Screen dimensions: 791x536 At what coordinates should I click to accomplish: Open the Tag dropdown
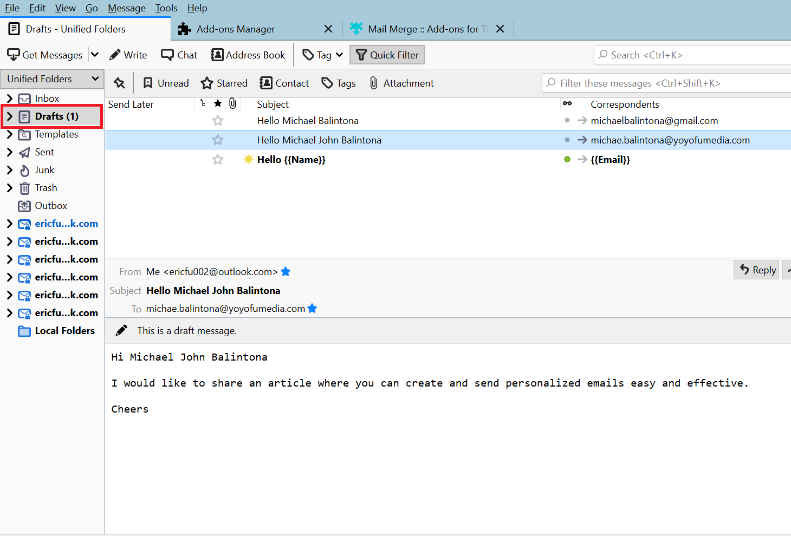click(322, 54)
